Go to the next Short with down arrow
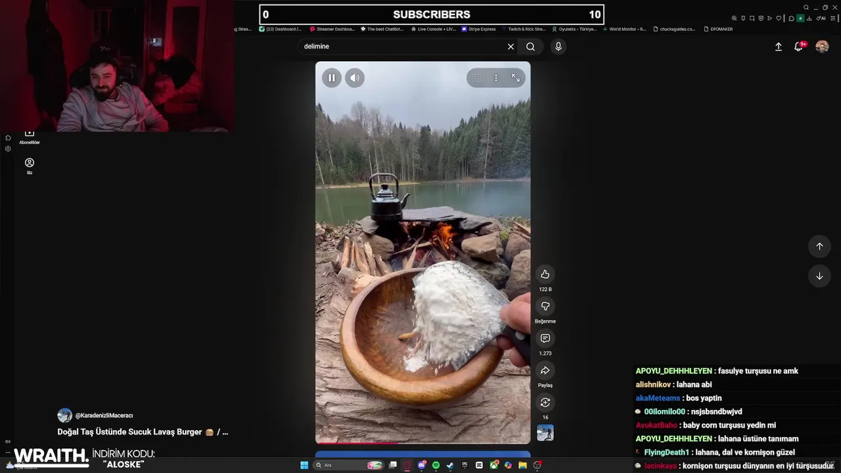Viewport: 841px width, 473px height. pyautogui.click(x=819, y=276)
